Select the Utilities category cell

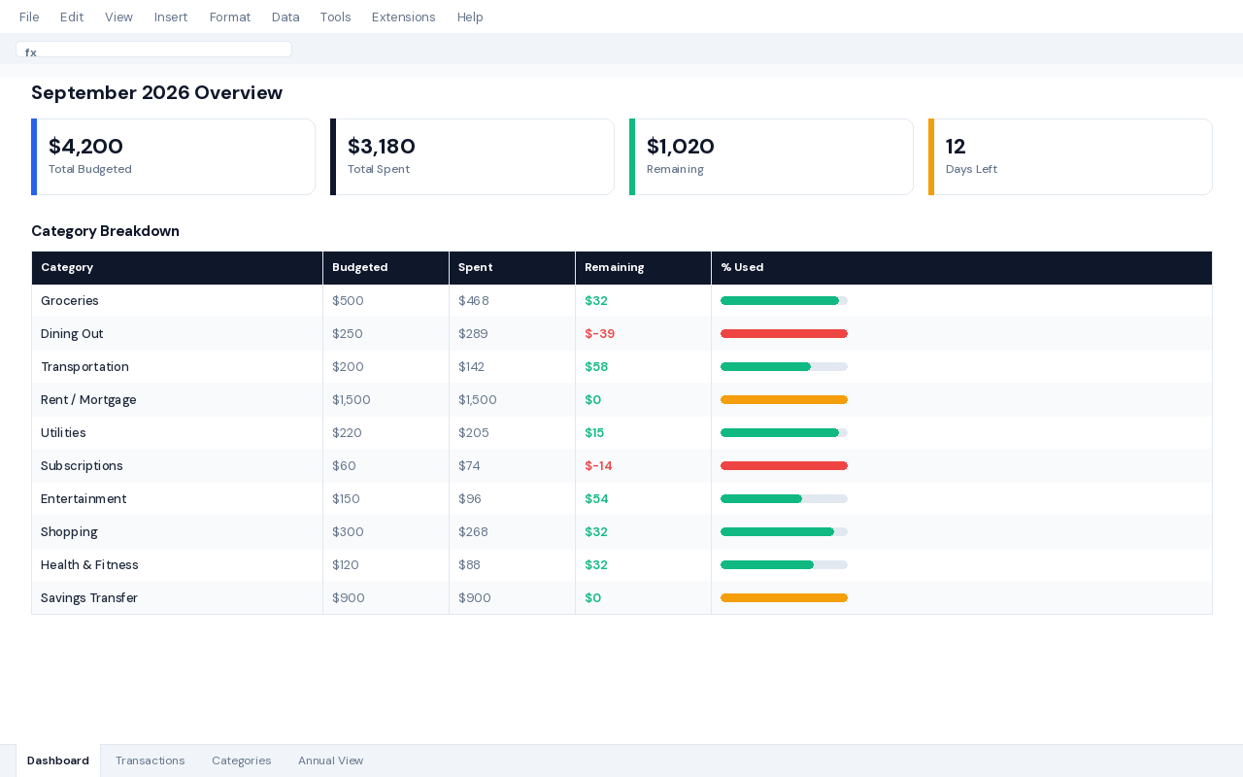[177, 433]
